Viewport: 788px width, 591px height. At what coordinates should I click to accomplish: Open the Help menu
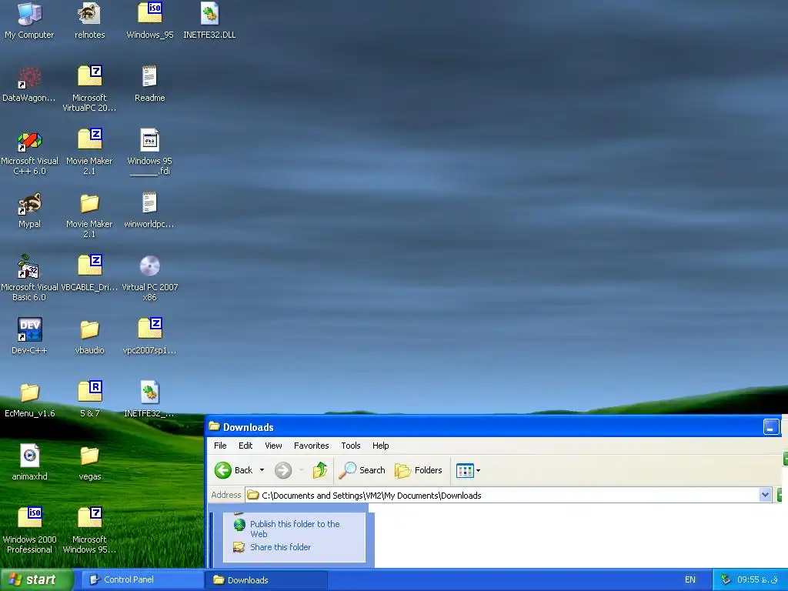point(380,446)
